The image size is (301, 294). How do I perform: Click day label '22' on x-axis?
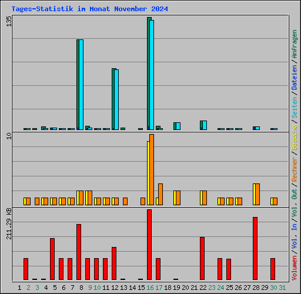[203, 288]
